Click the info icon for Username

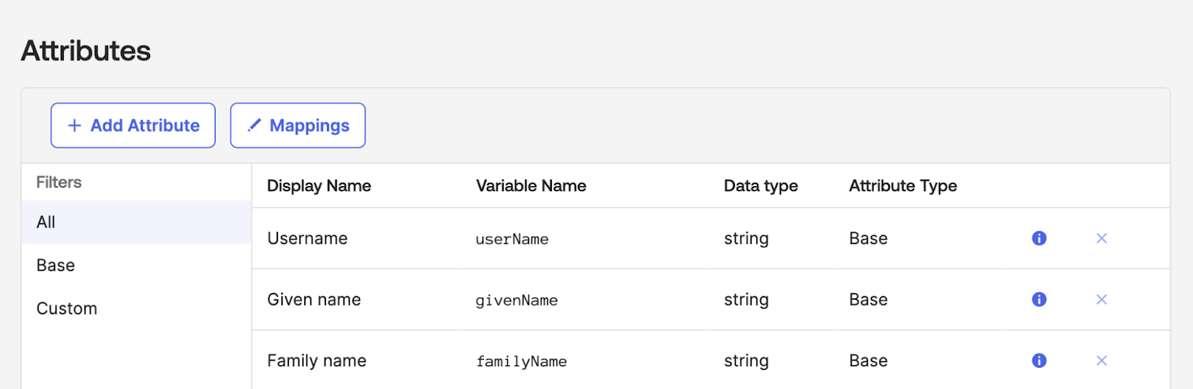[x=1039, y=238]
